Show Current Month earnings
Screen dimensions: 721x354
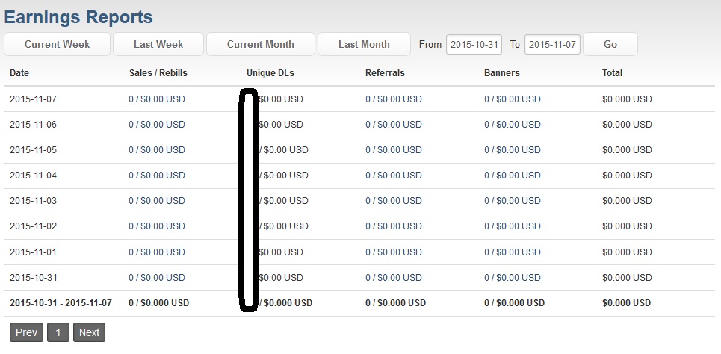[260, 44]
